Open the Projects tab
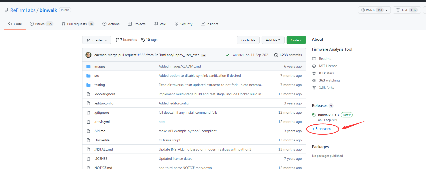The width and height of the screenshot is (426, 169). coord(136,24)
